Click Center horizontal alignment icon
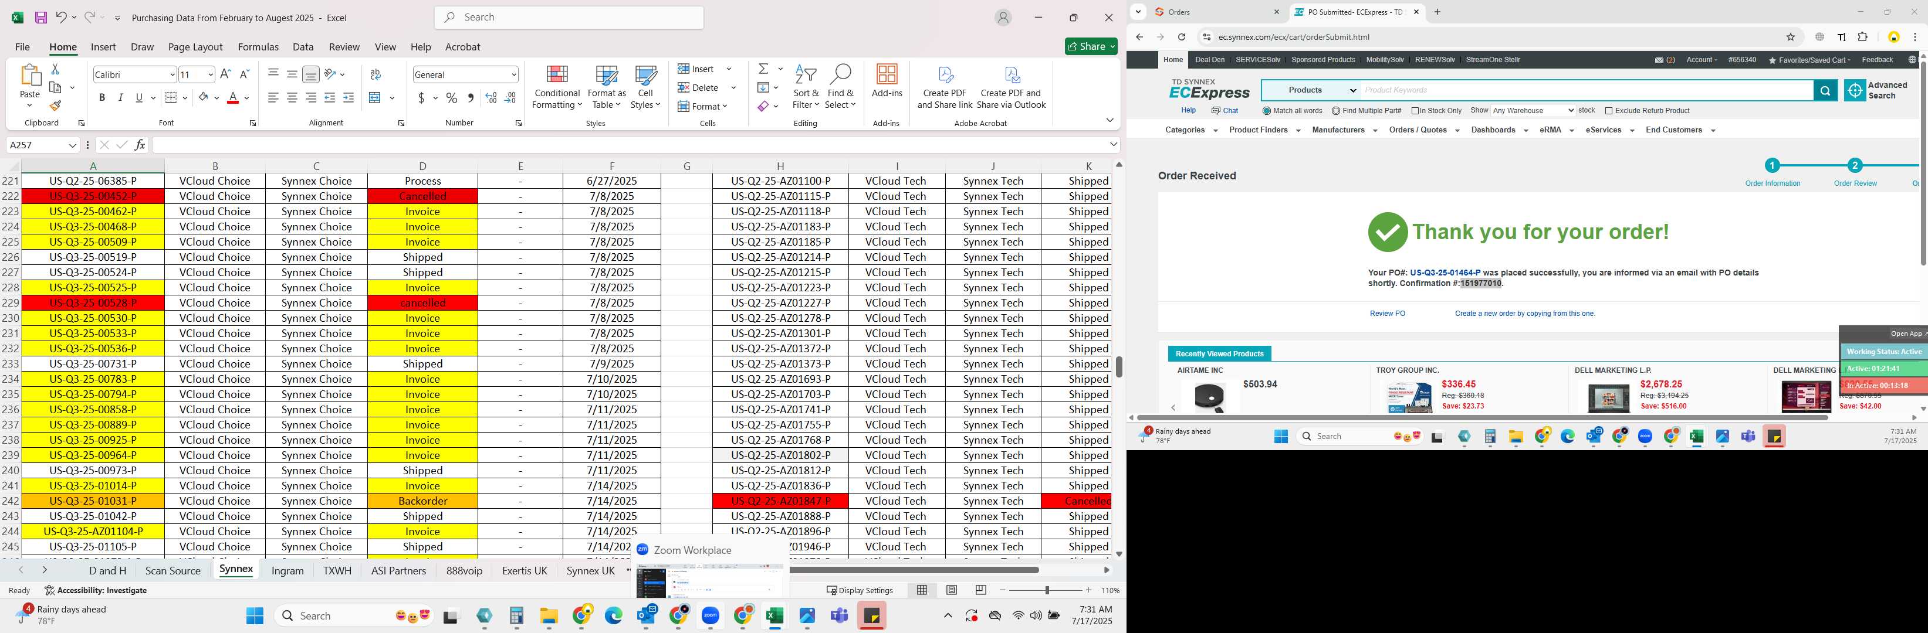1928x633 pixels. (292, 98)
